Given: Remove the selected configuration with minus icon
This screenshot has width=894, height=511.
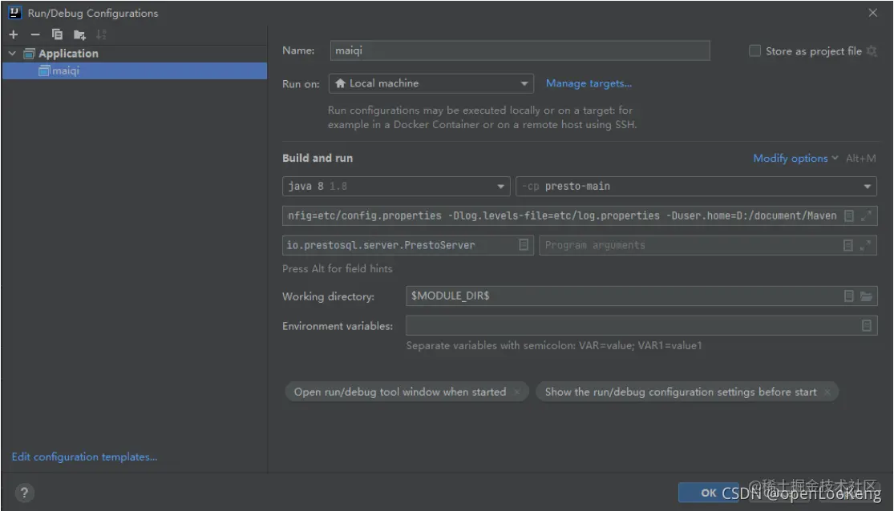Looking at the screenshot, I should click(x=35, y=34).
